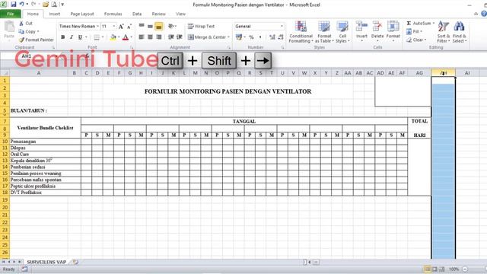Open the SURVEILENS VAP sheet tab
487x274 pixels.
tap(46, 262)
